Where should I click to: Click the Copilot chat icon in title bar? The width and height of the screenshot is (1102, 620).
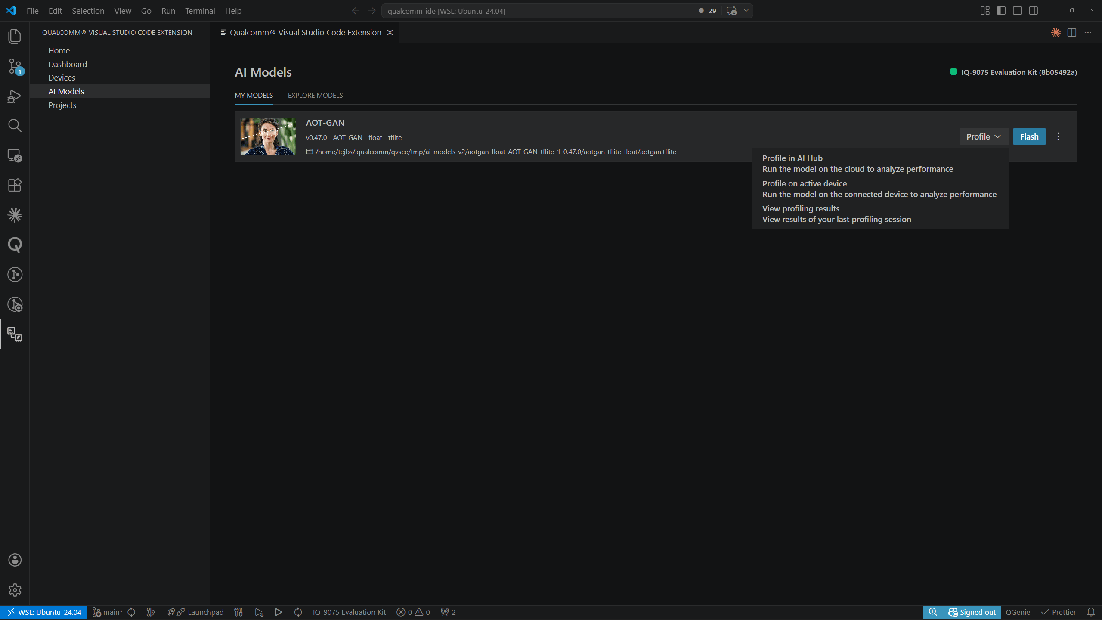tap(731, 11)
